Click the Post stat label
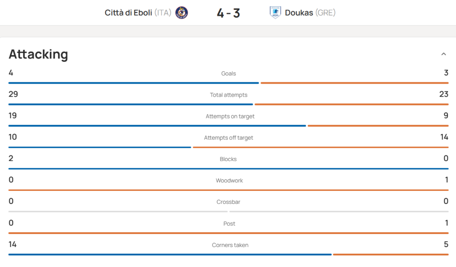 (x=229, y=223)
